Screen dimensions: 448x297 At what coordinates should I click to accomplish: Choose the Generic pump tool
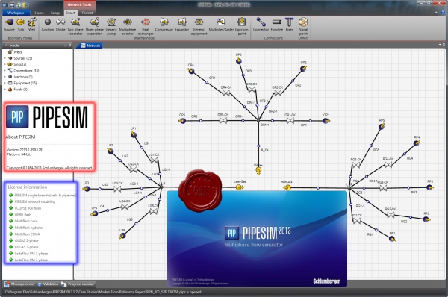111,26
